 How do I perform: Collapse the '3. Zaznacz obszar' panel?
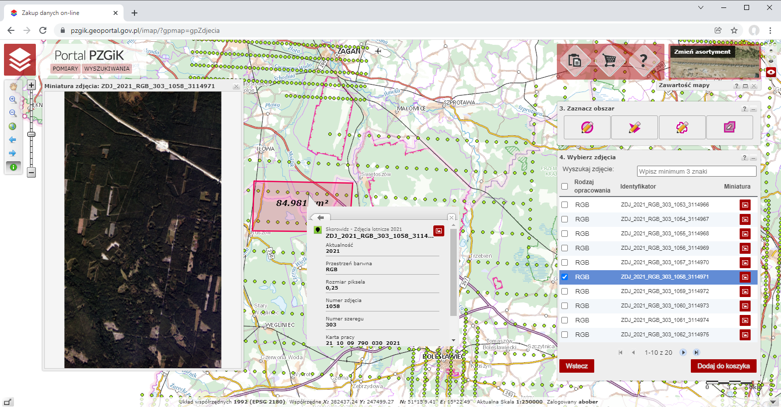(754, 109)
